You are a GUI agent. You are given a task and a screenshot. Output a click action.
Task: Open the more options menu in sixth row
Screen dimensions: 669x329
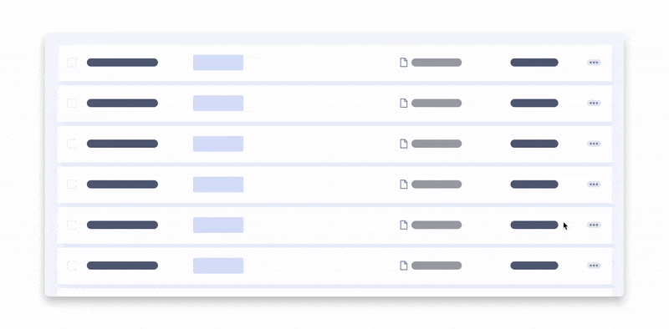(x=594, y=266)
